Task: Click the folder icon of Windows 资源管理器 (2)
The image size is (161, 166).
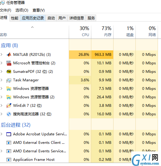Action: point(9,97)
